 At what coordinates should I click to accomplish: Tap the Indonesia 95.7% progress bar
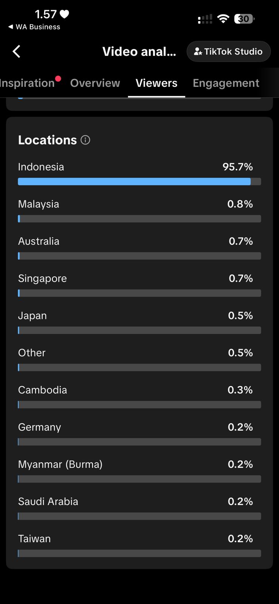(x=139, y=182)
